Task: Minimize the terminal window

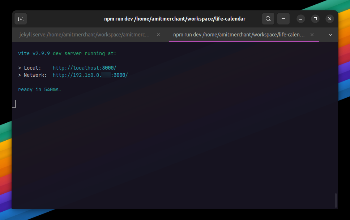Action: coord(301,19)
